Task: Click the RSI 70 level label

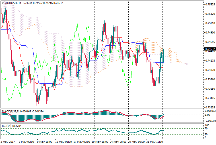Action: [207, 129]
